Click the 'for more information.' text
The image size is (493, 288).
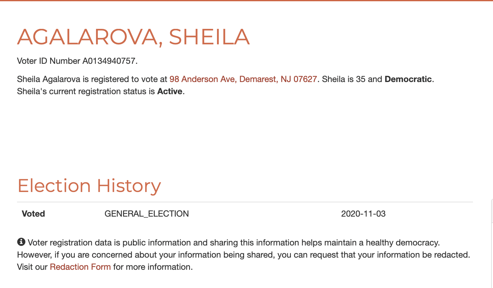click(153, 267)
